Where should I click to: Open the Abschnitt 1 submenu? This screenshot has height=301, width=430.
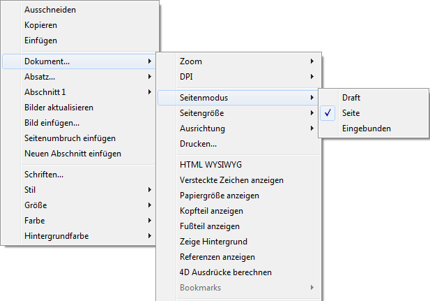(45, 92)
